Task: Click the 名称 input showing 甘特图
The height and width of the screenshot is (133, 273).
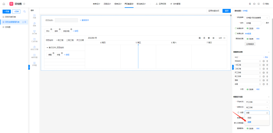Action: 253,23
